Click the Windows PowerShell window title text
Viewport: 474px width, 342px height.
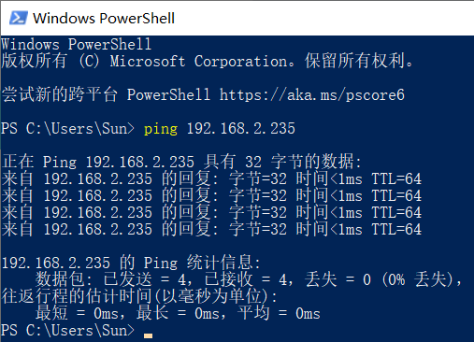(104, 18)
